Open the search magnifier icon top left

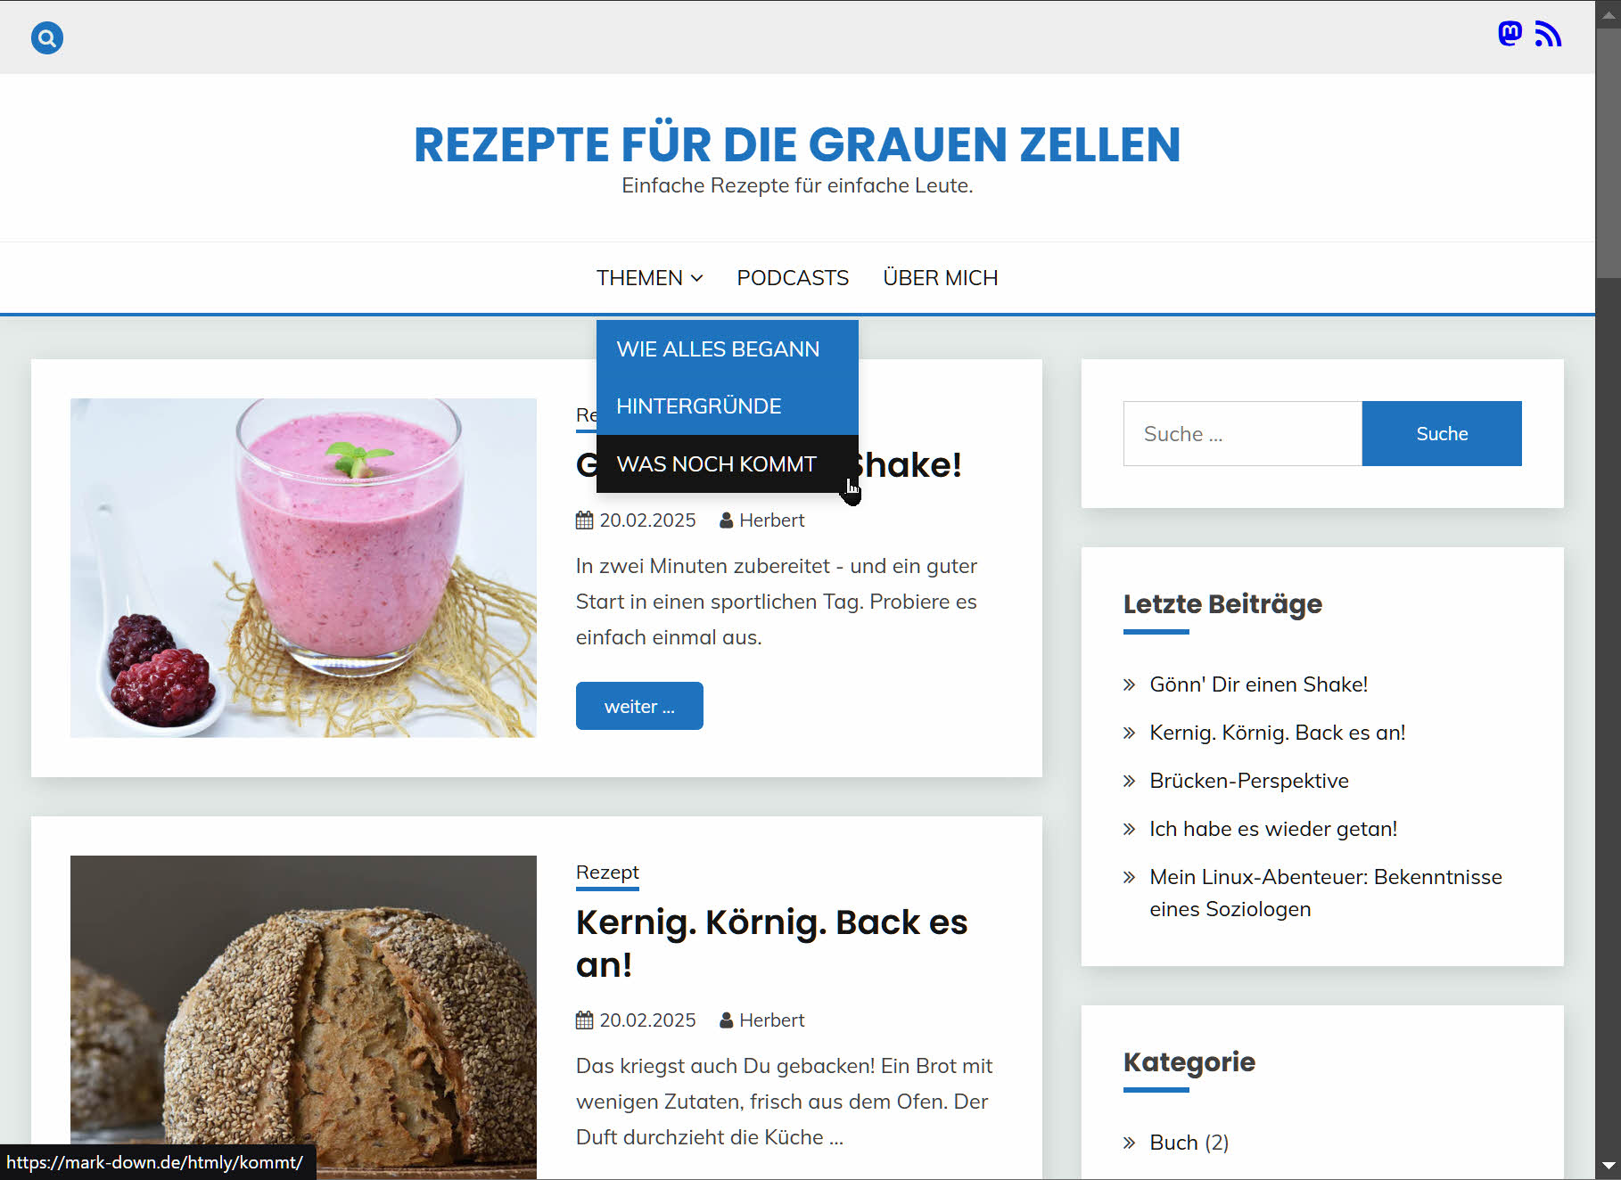tap(47, 37)
